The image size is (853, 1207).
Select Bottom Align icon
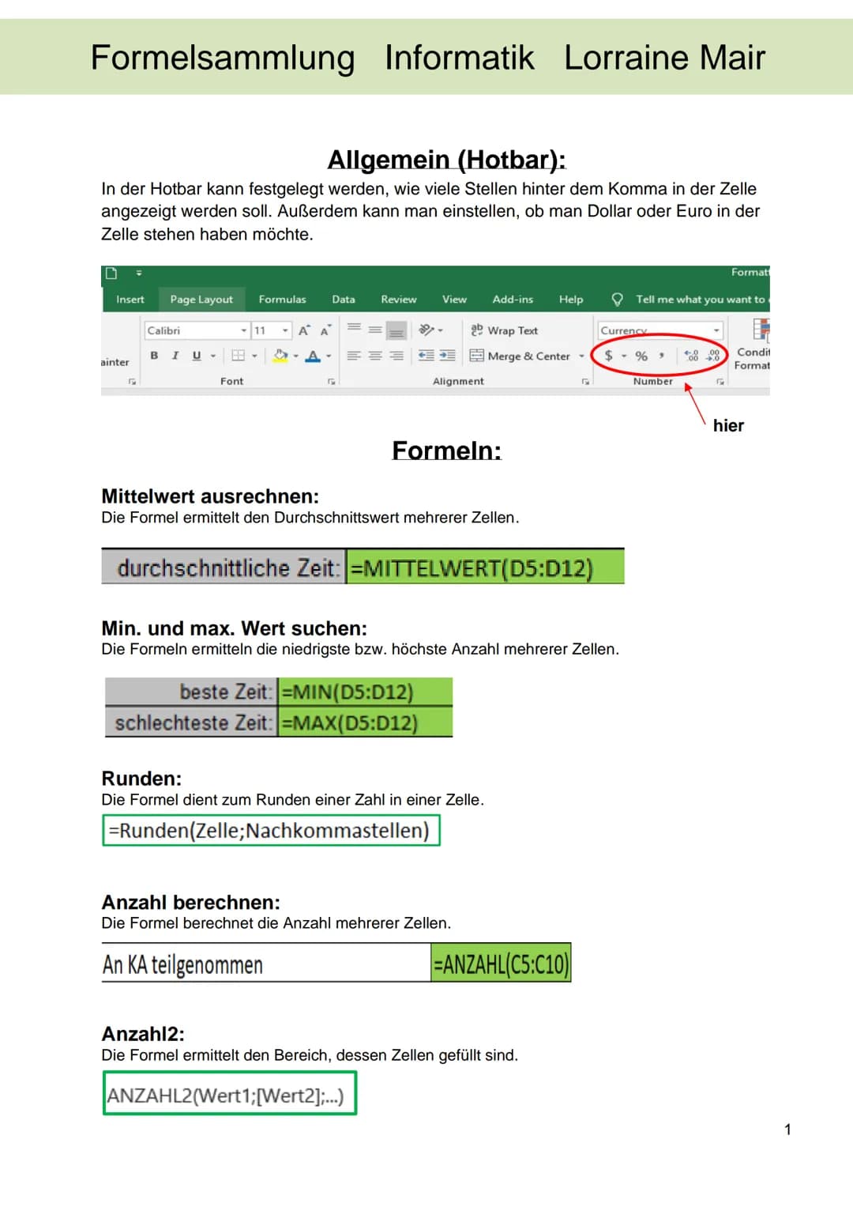[396, 331]
